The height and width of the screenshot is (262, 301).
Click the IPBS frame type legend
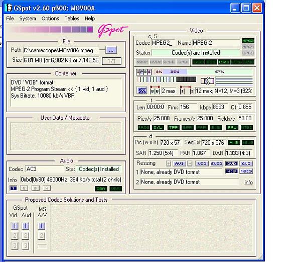point(143,72)
